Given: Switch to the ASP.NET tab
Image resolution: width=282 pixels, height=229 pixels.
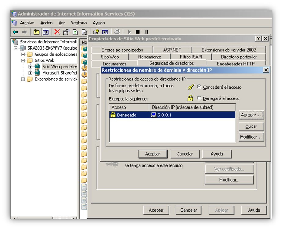Looking at the screenshot, I should pos(172,50).
